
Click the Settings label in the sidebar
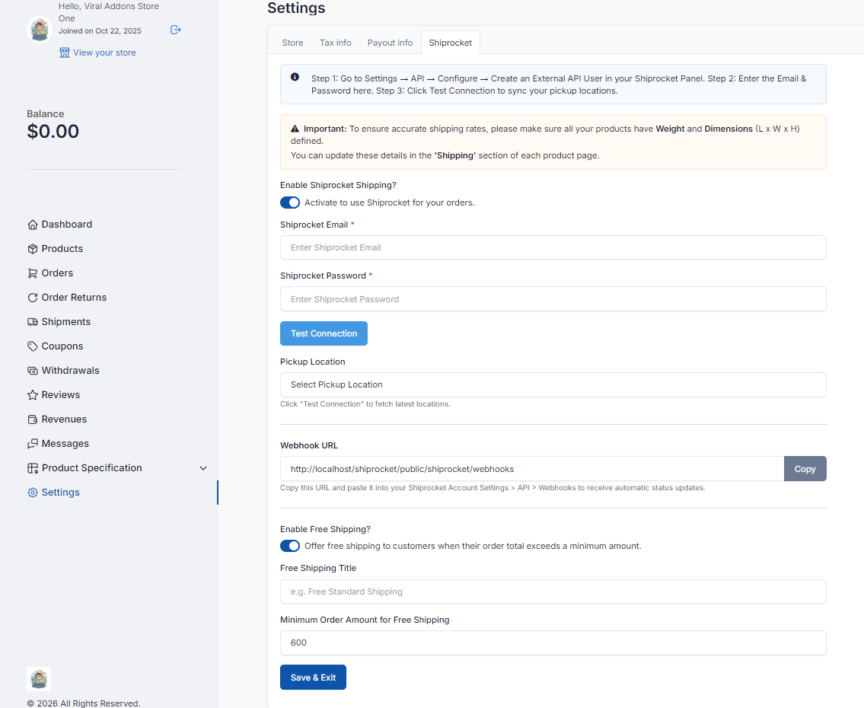click(61, 492)
